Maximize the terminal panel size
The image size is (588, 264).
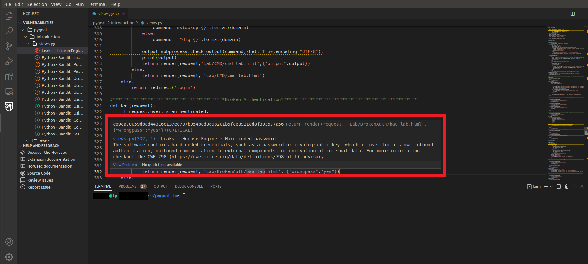pos(575,186)
